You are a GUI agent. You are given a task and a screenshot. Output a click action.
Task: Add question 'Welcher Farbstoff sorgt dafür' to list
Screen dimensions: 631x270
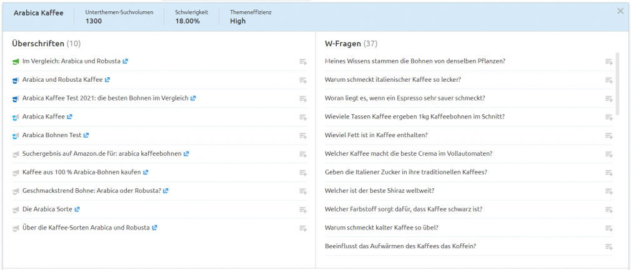[x=609, y=210]
